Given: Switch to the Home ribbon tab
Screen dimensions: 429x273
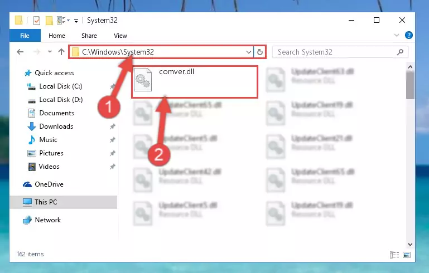Looking at the screenshot, I should [x=57, y=36].
